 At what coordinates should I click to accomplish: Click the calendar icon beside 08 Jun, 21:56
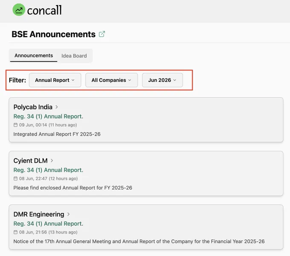tap(15, 232)
